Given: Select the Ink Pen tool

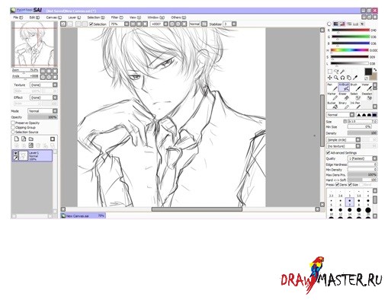Looking at the screenshot, I should coord(355,106).
